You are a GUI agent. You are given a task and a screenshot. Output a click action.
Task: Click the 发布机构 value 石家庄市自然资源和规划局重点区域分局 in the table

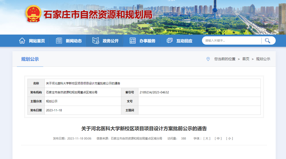(72, 92)
